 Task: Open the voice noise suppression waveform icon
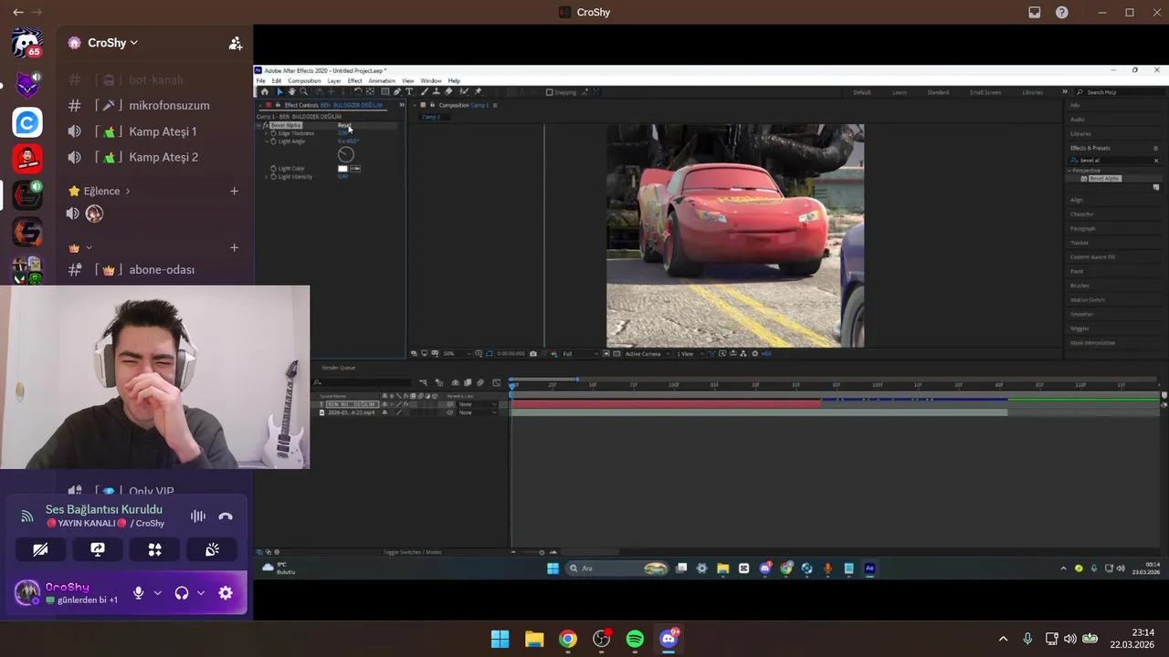coord(198,516)
